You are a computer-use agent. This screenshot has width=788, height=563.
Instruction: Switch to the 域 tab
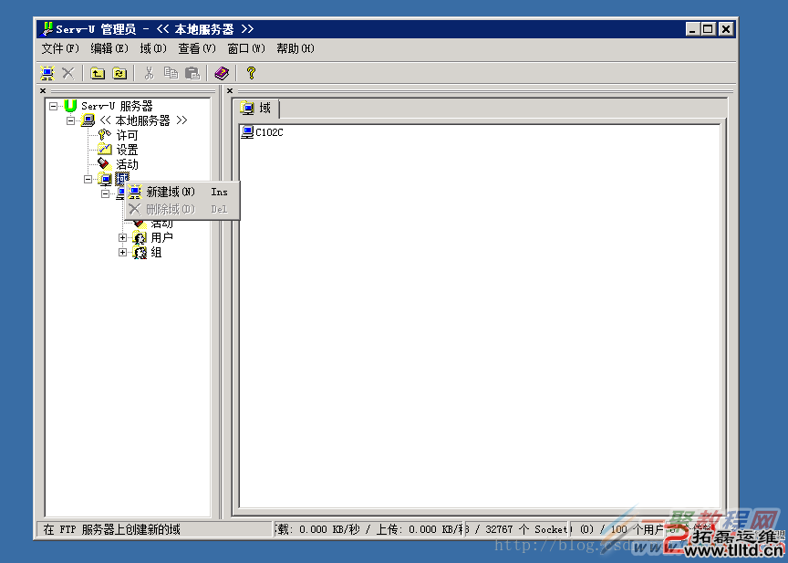pos(257,108)
